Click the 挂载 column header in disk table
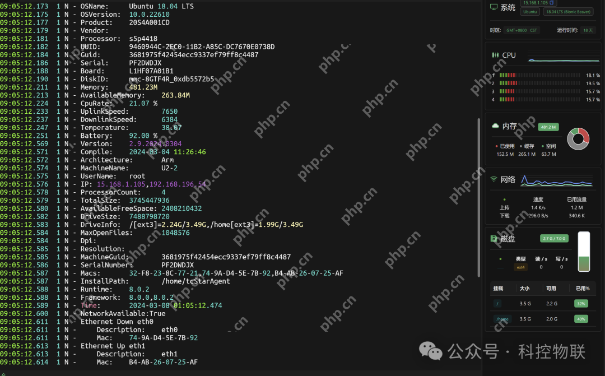 point(498,289)
